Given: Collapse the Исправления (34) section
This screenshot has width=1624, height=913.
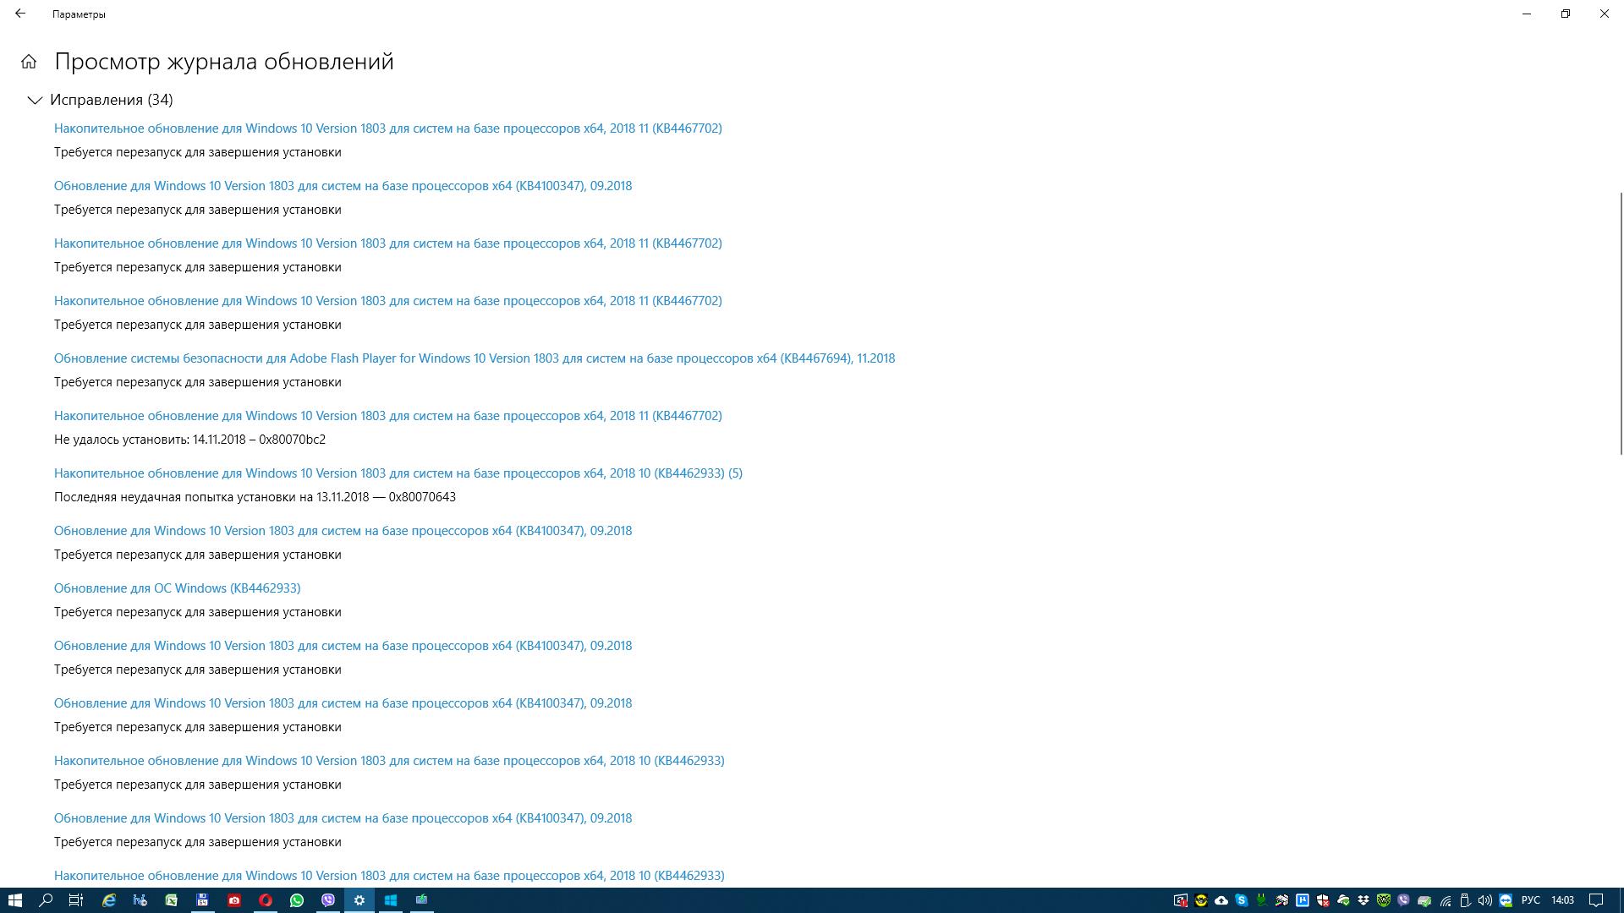Looking at the screenshot, I should tap(35, 100).
